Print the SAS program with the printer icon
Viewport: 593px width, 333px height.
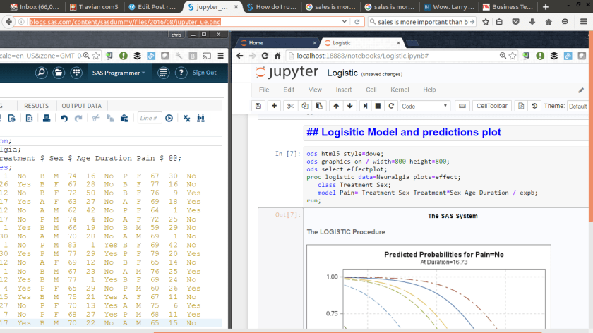coord(47,119)
